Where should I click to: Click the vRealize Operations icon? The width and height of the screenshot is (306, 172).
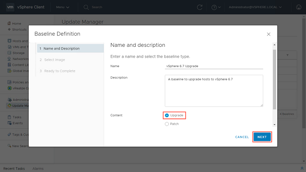pyautogui.click(x=9, y=88)
